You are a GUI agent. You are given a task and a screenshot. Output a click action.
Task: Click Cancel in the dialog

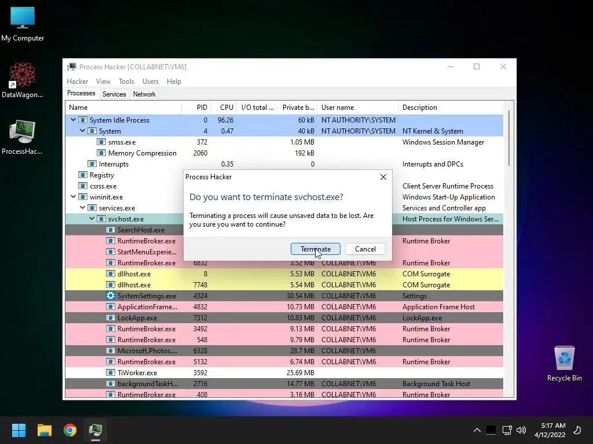click(x=365, y=249)
